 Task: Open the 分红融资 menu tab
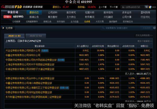click(x=108, y=17)
